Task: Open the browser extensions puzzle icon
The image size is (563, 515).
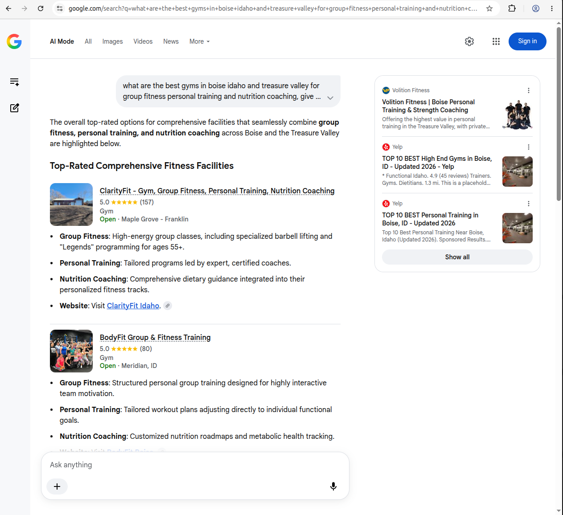Action: point(512,8)
